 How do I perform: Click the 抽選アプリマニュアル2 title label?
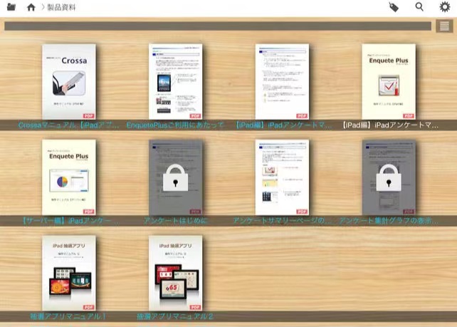[x=175, y=316]
